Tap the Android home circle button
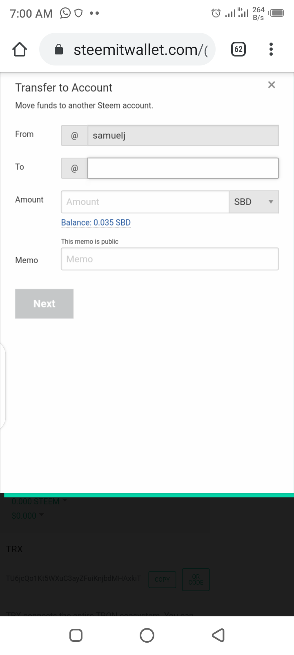Viewport: 294px width, 655px height. 147,635
